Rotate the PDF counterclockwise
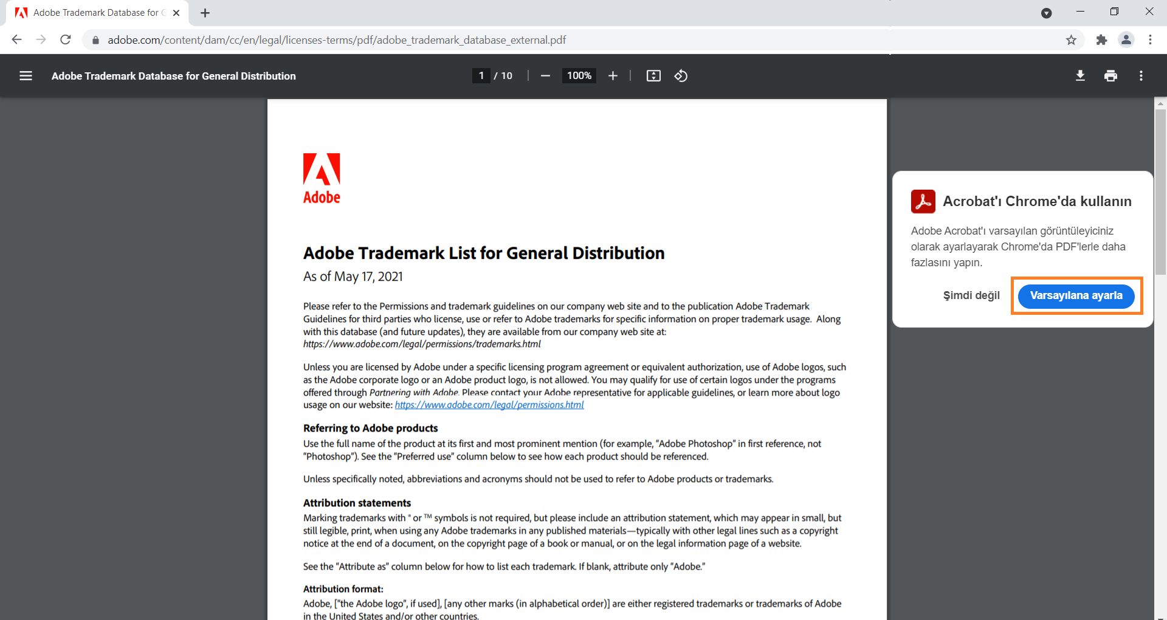 pyautogui.click(x=681, y=75)
